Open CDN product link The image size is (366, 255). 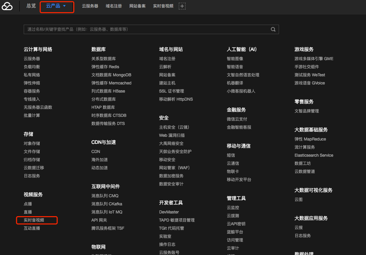click(96, 152)
